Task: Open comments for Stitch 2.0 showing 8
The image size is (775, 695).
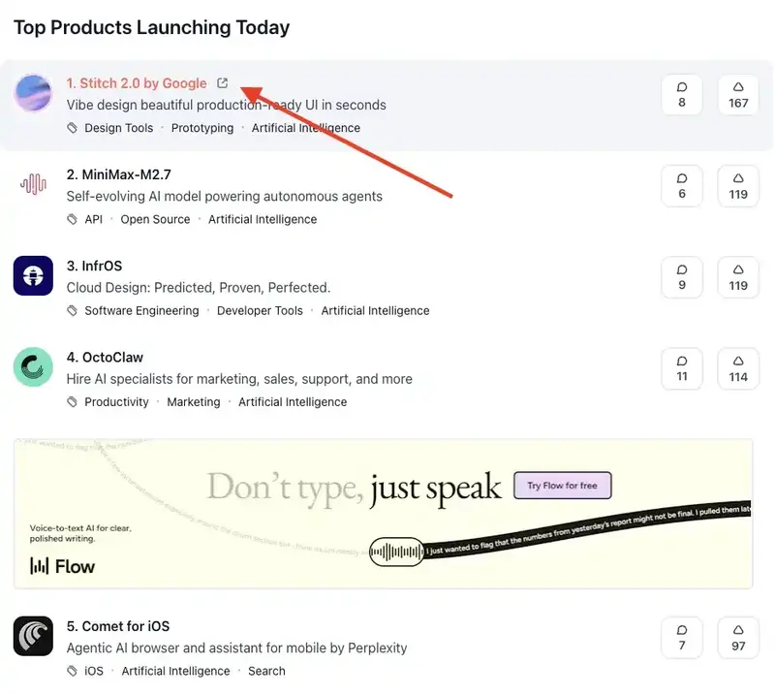Action: [682, 94]
